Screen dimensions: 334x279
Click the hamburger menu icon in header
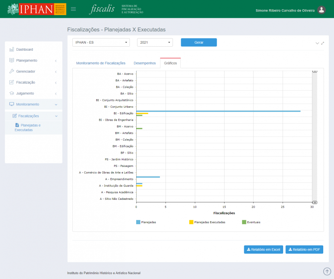pyautogui.click(x=73, y=9)
